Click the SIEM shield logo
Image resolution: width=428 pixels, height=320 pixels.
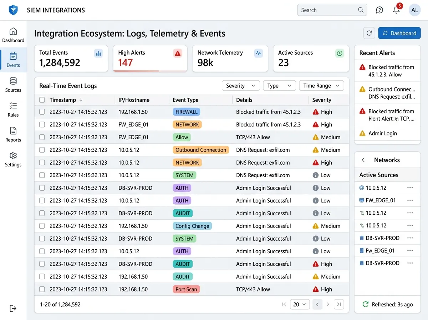point(13,10)
